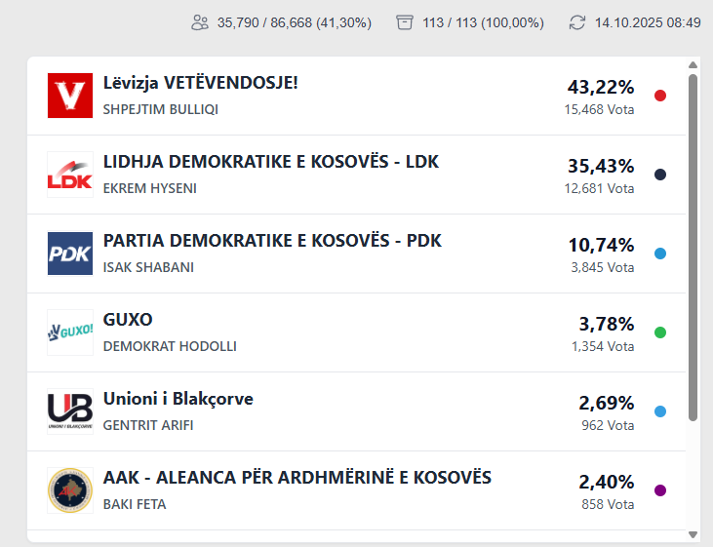Click the red dot beside VETËVENDOSJE
The image size is (713, 547).
(660, 96)
